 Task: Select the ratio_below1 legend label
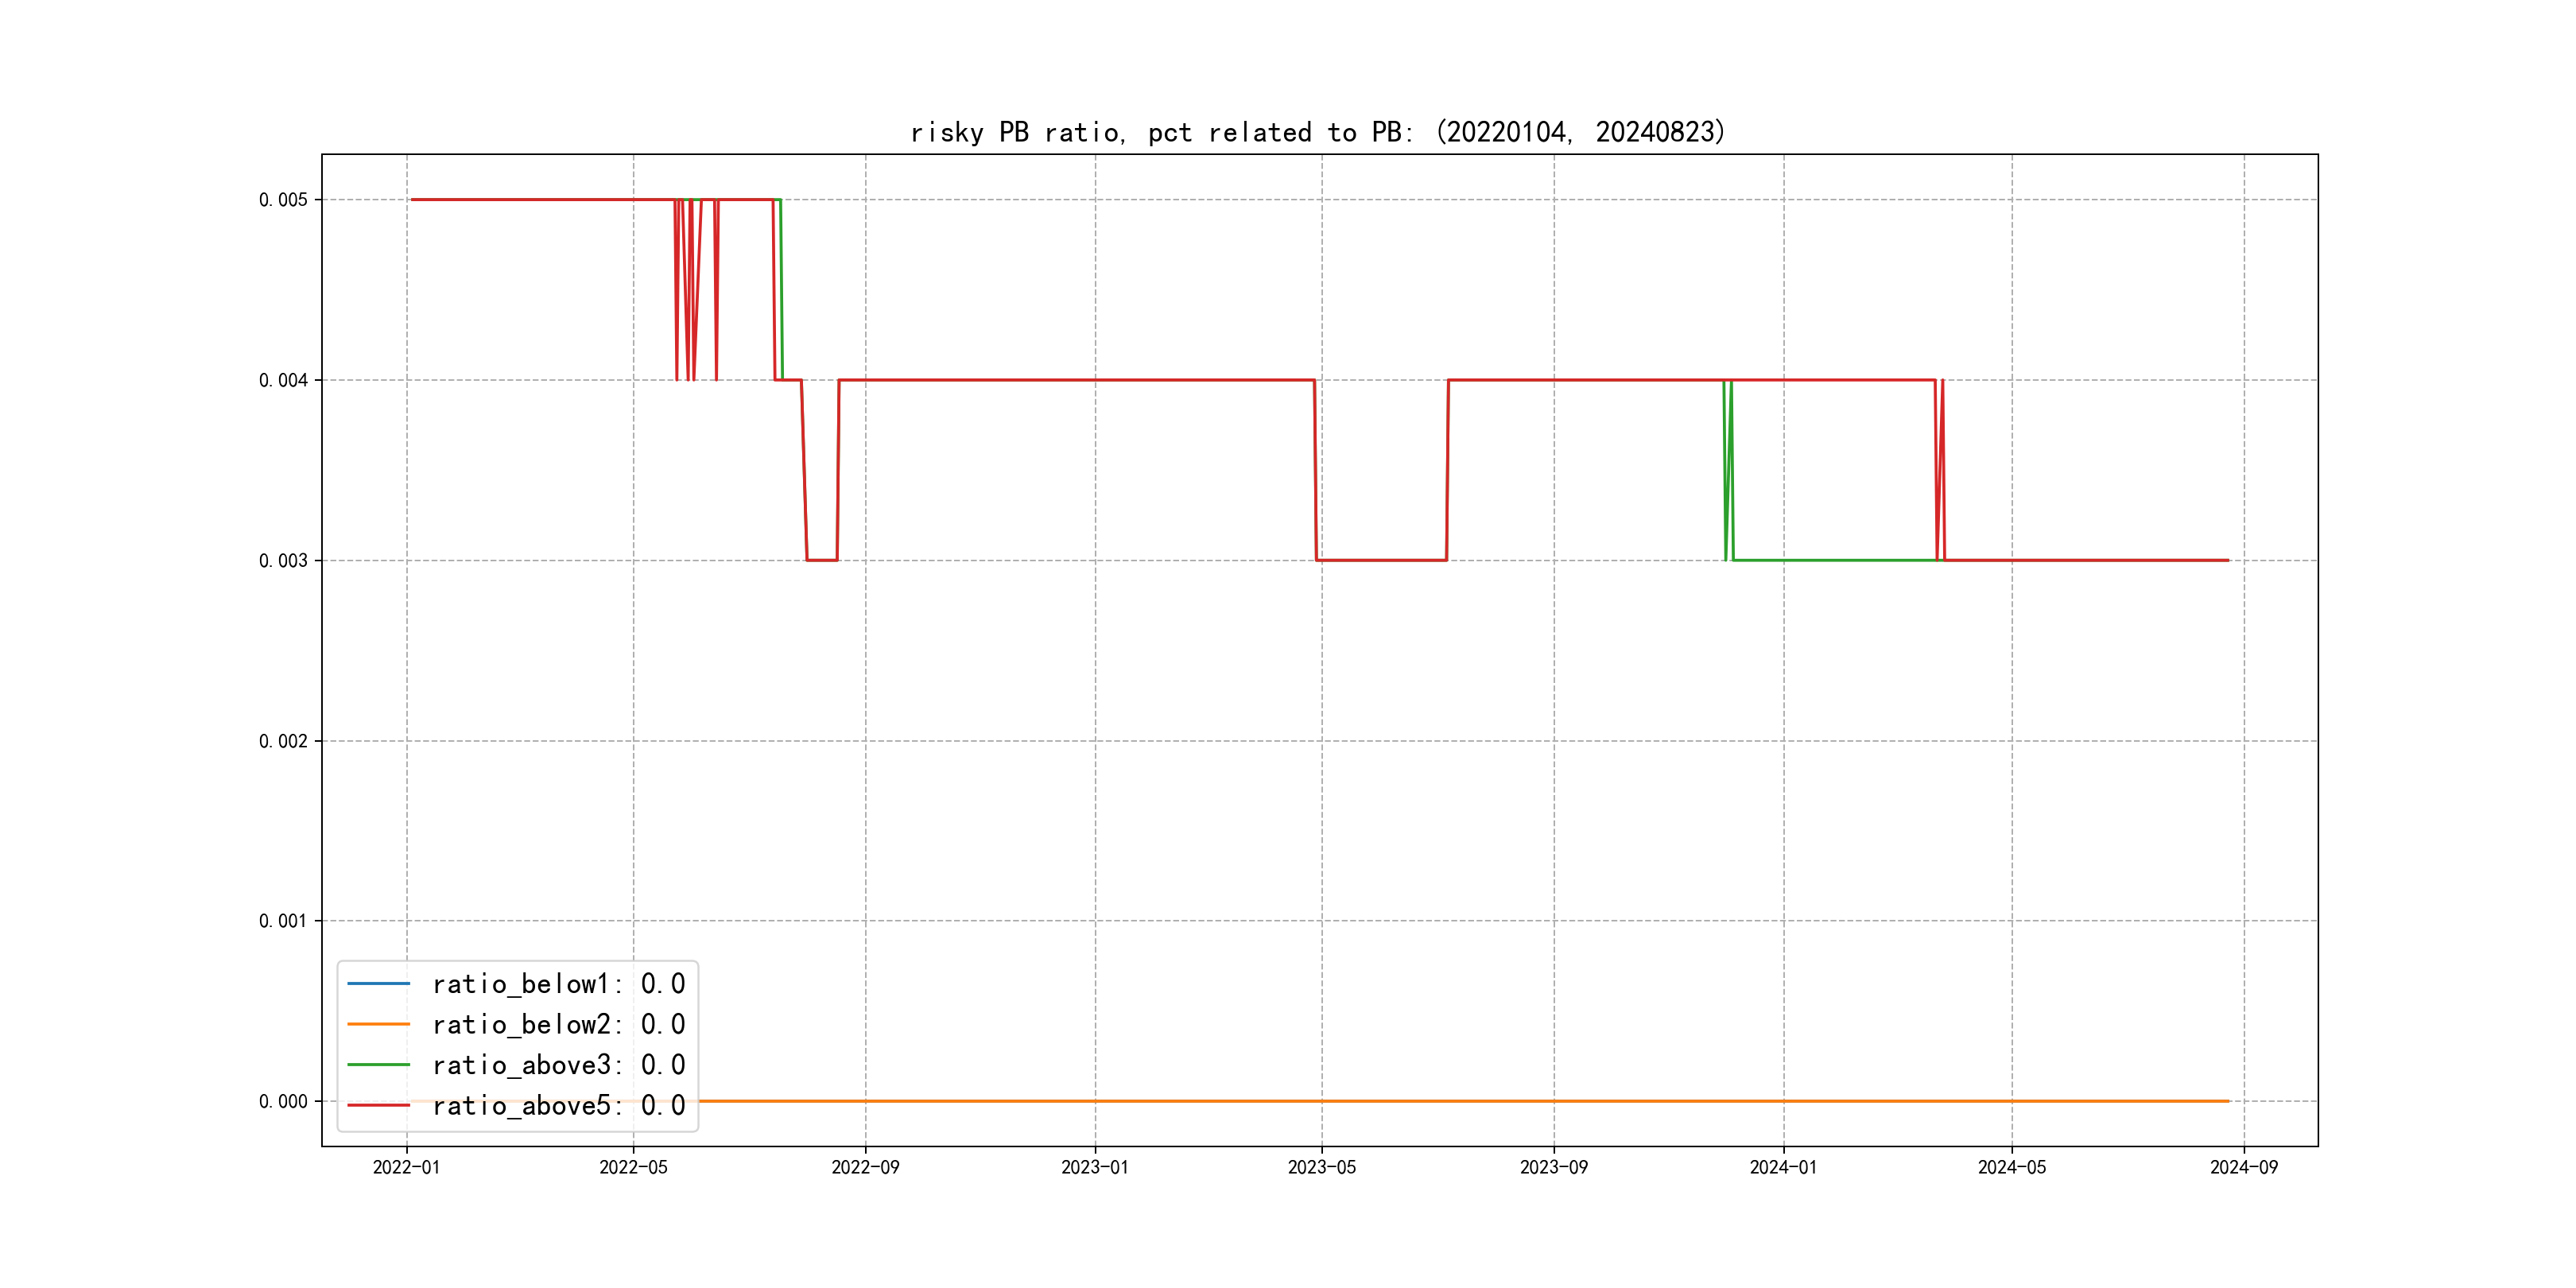[558, 984]
